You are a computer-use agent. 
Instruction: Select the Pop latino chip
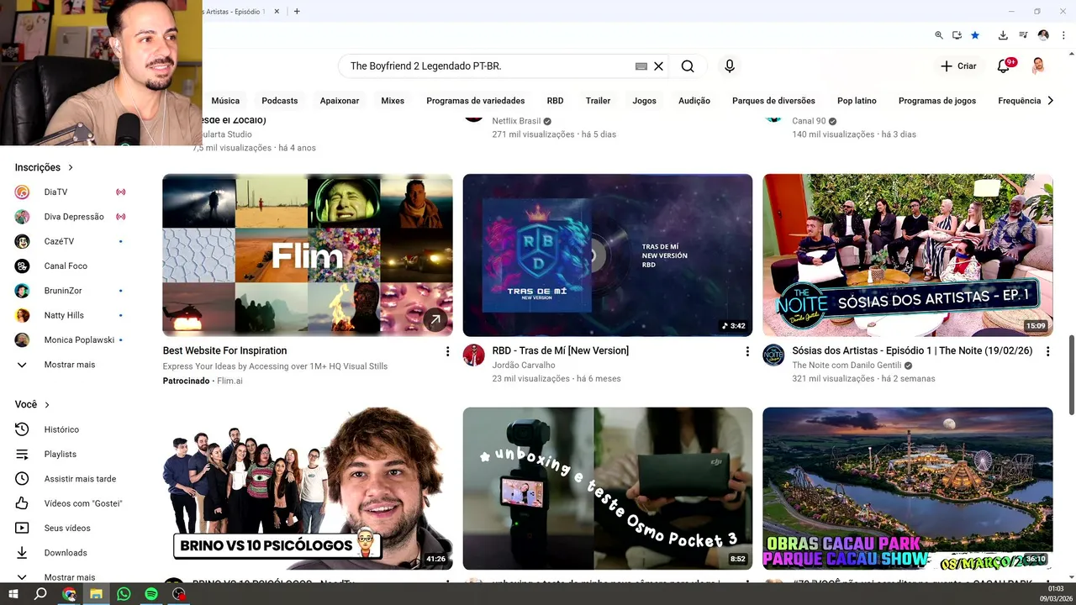857,101
